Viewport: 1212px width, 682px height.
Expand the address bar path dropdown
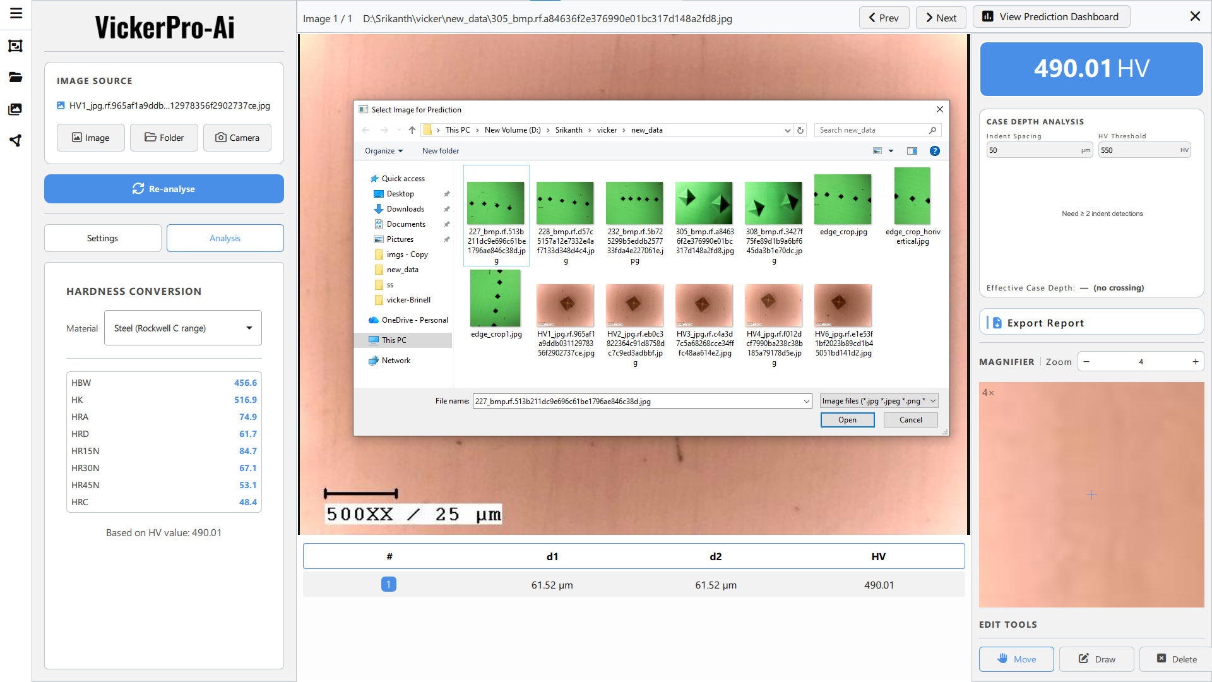pyautogui.click(x=787, y=130)
